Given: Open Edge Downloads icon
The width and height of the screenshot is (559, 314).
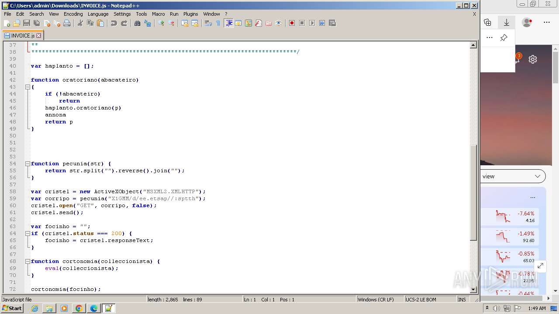Looking at the screenshot, I should pos(507,22).
